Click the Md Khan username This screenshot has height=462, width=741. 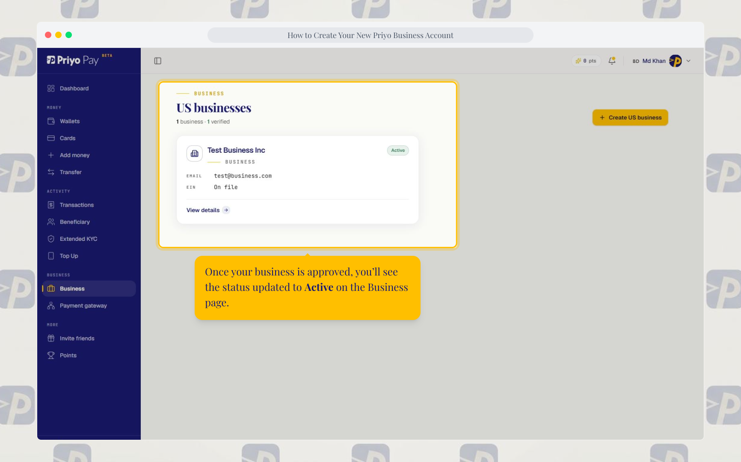[x=654, y=61]
